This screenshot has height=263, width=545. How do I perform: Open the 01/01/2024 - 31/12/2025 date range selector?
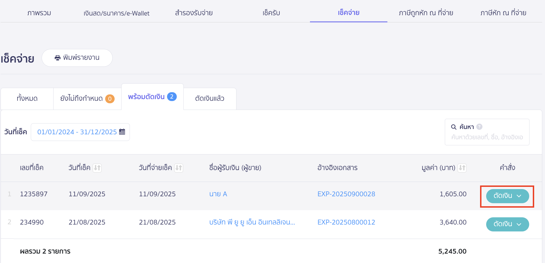(77, 132)
